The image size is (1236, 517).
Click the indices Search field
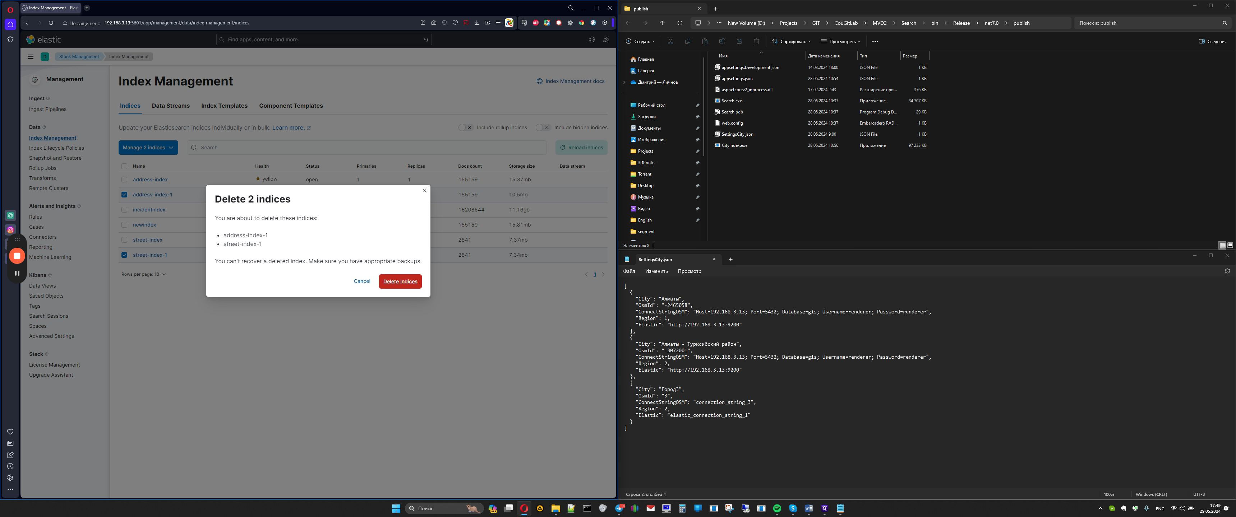click(x=366, y=148)
